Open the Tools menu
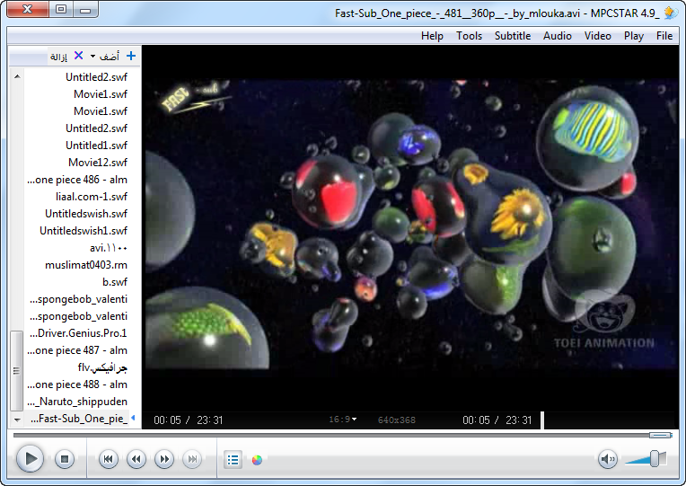The width and height of the screenshot is (686, 486). [469, 36]
